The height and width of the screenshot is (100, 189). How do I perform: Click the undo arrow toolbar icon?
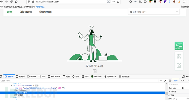point(136,2)
